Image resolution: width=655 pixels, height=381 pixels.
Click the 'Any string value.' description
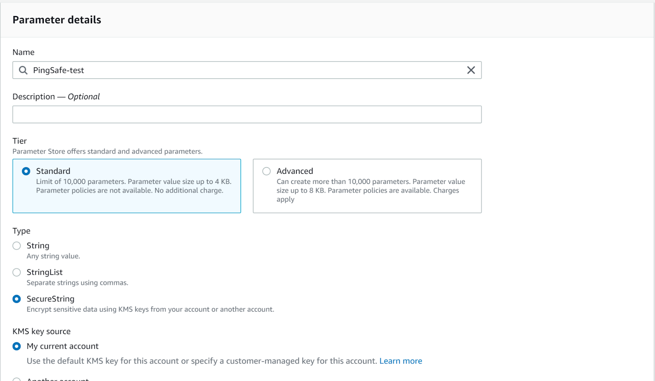coord(53,256)
